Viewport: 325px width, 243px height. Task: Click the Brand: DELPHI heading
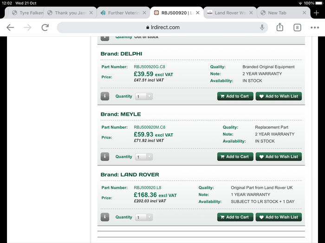[x=121, y=54]
